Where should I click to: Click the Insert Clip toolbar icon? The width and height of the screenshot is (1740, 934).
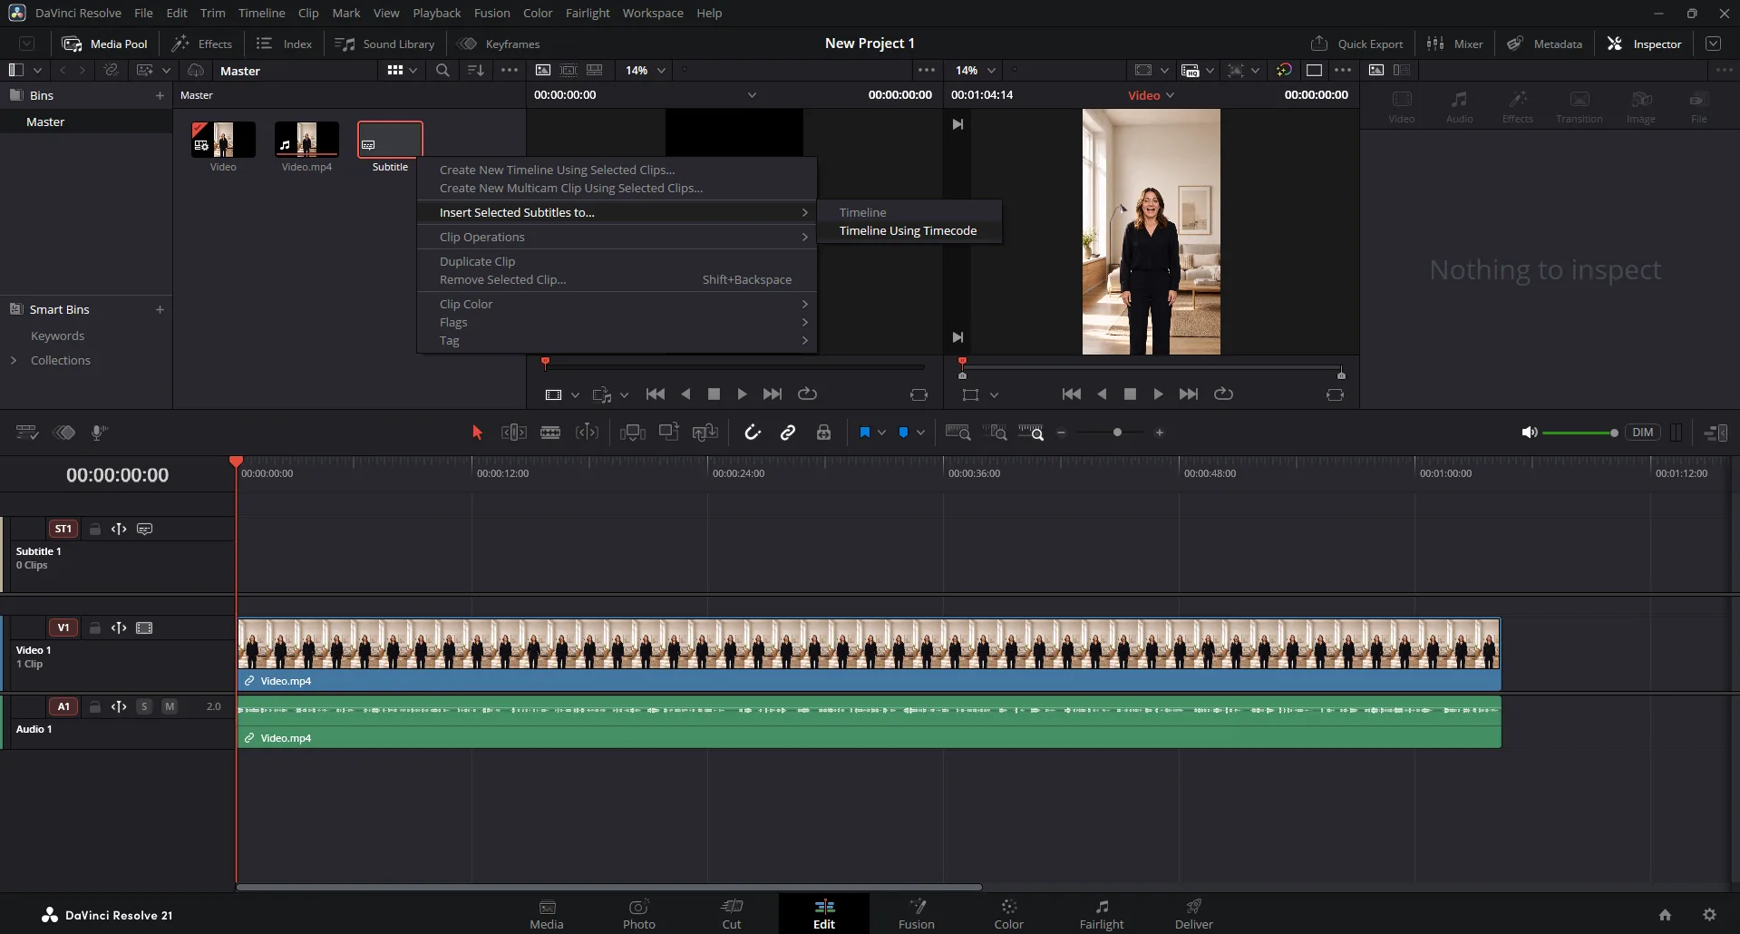coord(633,433)
